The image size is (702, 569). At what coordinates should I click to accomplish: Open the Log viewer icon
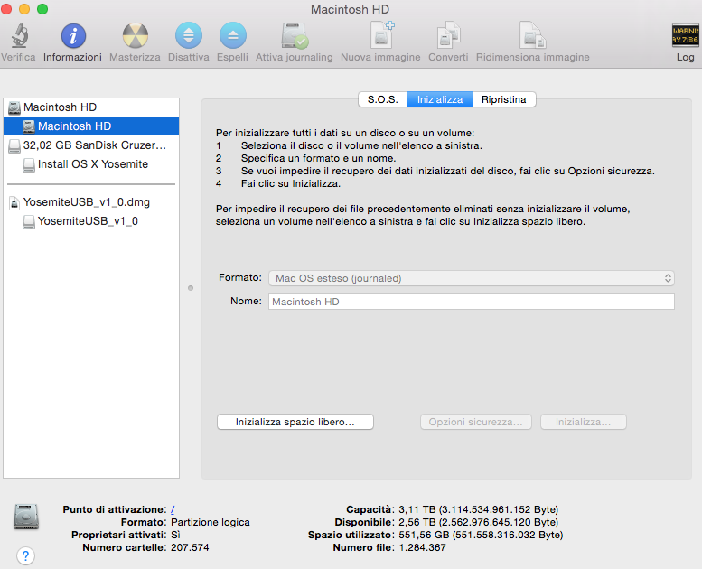point(685,35)
